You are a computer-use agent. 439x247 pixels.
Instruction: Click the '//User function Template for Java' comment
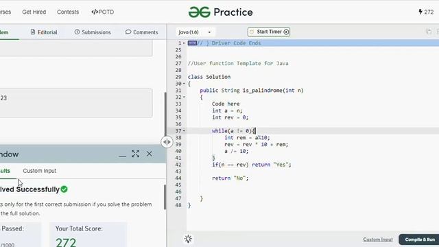(x=238, y=64)
